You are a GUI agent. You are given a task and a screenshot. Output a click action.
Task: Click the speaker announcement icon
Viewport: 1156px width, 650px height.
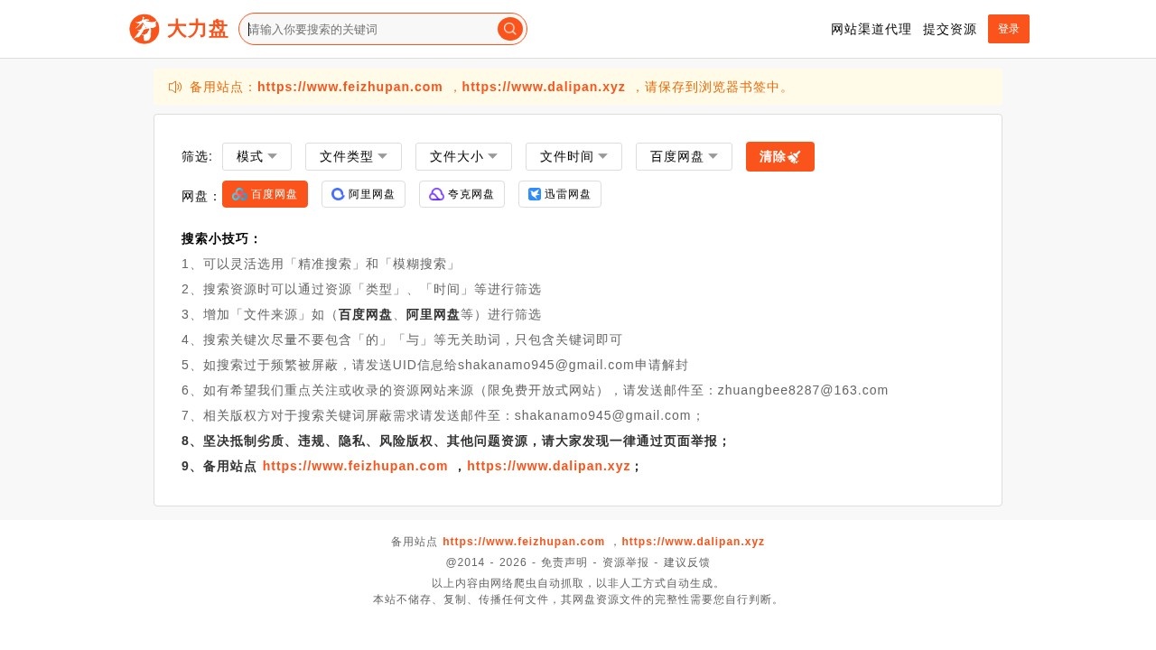(x=175, y=87)
